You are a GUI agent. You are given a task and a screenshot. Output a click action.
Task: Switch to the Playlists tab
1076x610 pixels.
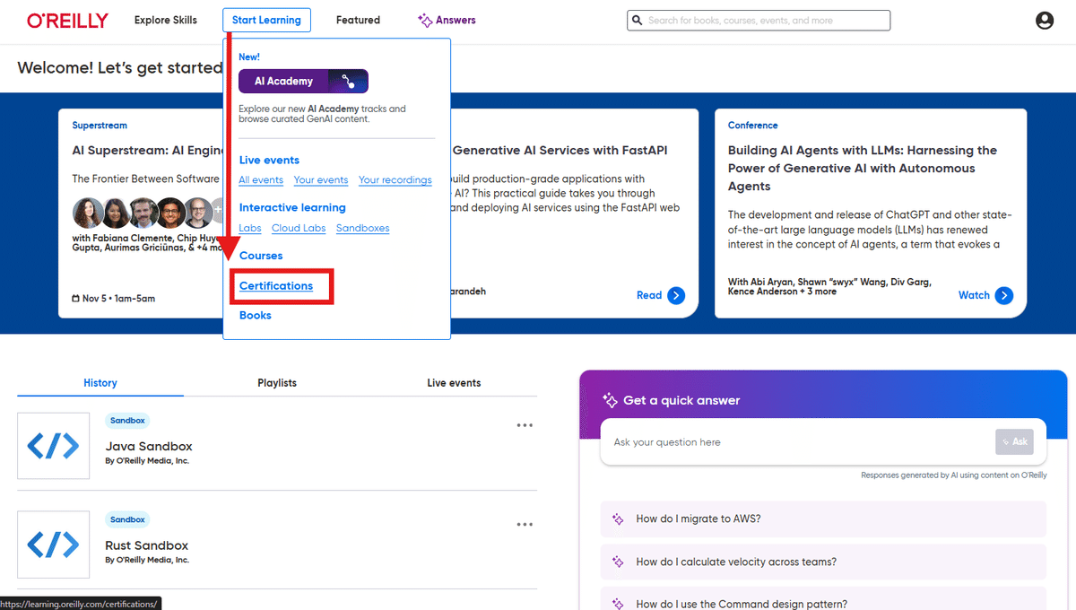click(x=276, y=382)
